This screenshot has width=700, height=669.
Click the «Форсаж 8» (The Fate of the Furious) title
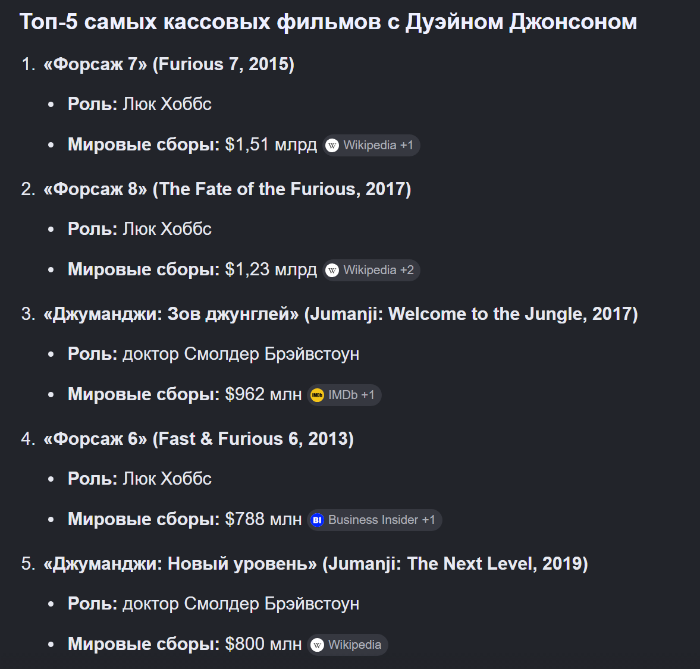(227, 189)
